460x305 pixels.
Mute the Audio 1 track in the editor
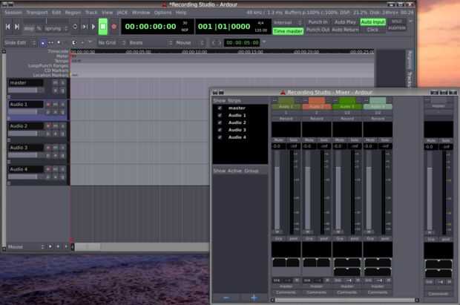click(56, 104)
